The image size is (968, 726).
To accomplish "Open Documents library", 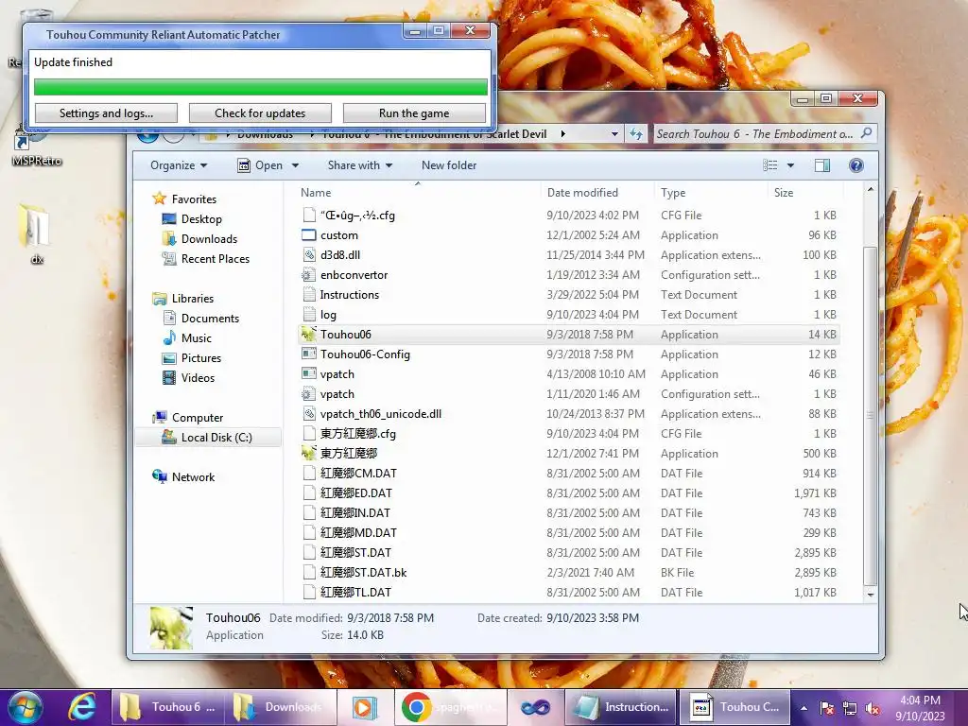I will (x=210, y=318).
